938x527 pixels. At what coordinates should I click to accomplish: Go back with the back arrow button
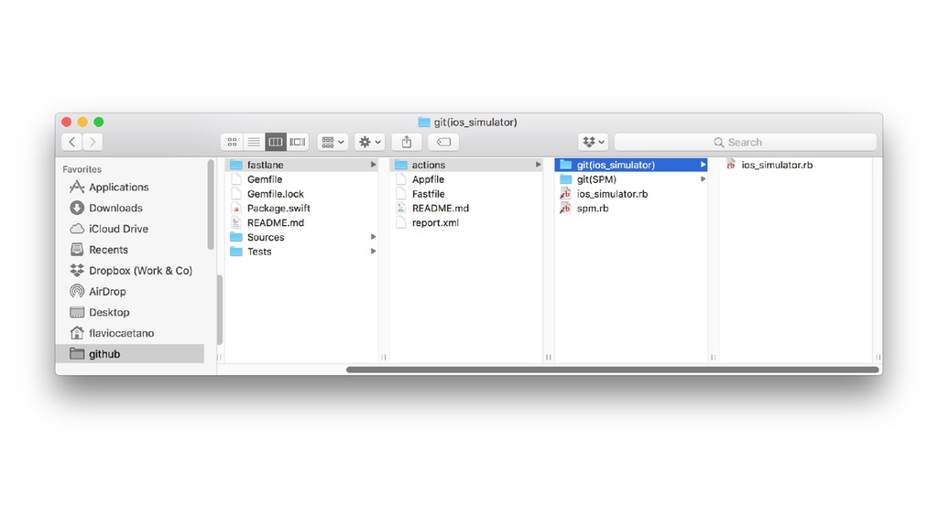[71, 142]
